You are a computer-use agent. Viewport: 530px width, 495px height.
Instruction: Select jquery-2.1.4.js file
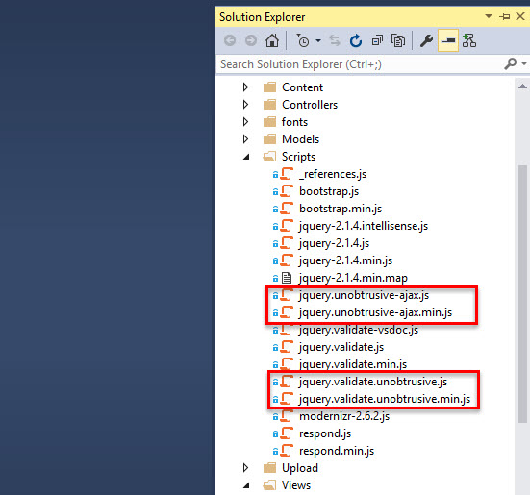(x=334, y=243)
